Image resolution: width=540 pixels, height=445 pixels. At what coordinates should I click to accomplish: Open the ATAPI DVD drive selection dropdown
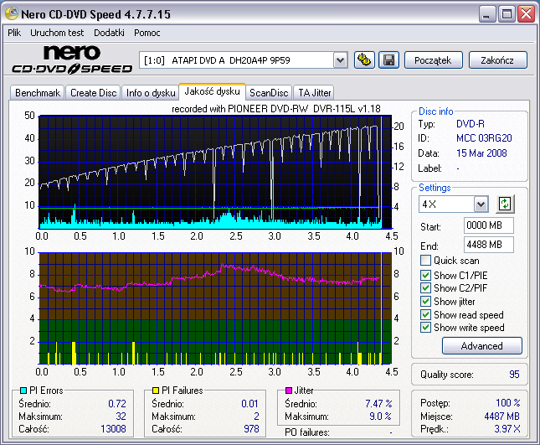pos(340,60)
